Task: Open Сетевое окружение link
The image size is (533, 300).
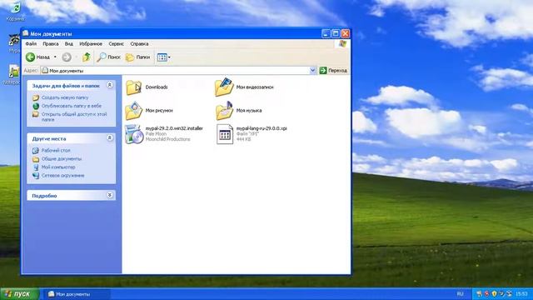Action: pos(63,176)
